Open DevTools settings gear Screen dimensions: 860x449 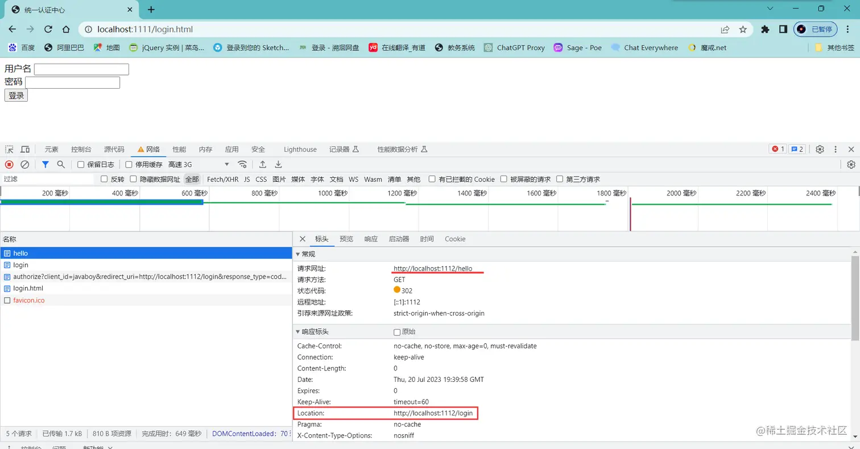coord(820,149)
